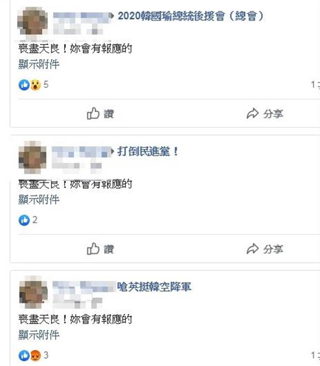This screenshot has width=320, height=366.
Task: Like the first post with thumbs-up button
Action: point(100,114)
